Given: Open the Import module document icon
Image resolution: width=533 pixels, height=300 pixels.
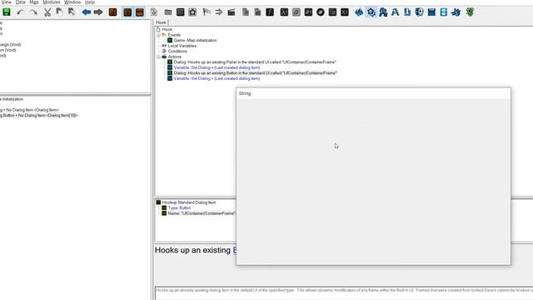Looking at the screenshot, I should click(407, 12).
